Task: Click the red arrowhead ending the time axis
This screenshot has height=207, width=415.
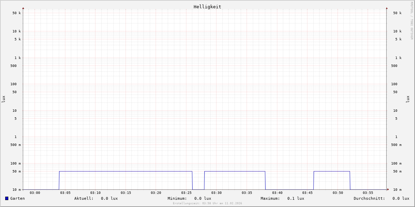Action: tap(388, 189)
